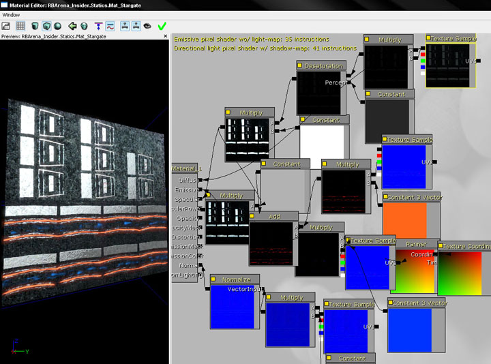Click the 'Preview: RBArena_Insider.Statics.Mat_Stargate' pane title
The image size is (491, 364).
click(x=54, y=36)
